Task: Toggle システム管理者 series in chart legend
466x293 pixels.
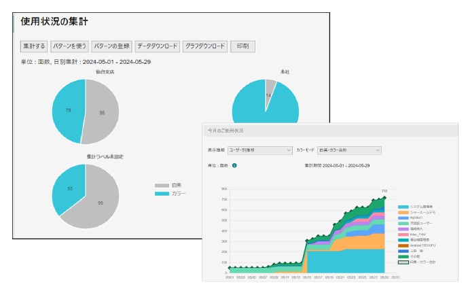Action: click(x=403, y=207)
